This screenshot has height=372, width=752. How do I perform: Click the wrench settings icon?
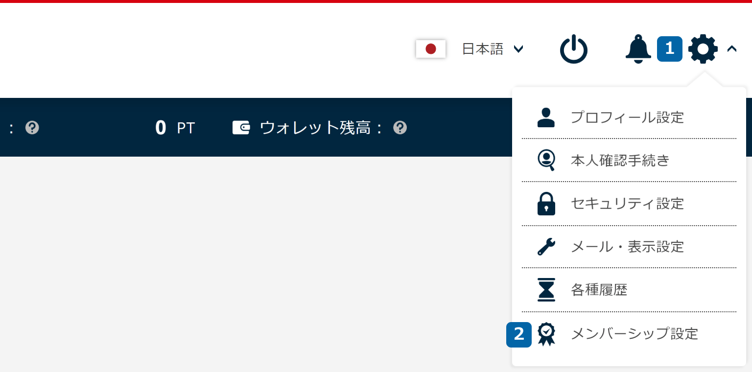546,247
